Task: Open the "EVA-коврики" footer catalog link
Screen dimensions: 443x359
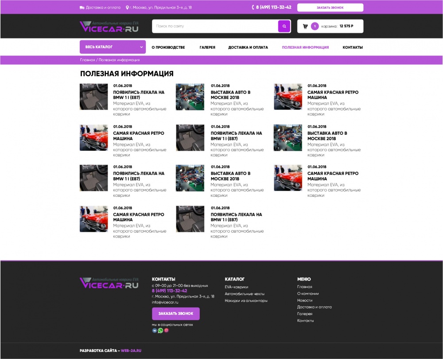Action: (x=236, y=287)
